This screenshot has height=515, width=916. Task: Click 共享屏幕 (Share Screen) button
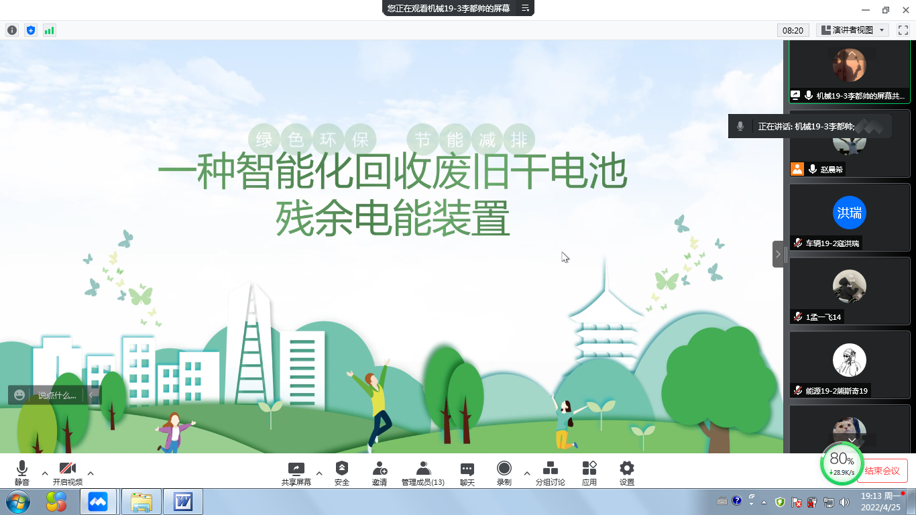click(296, 469)
